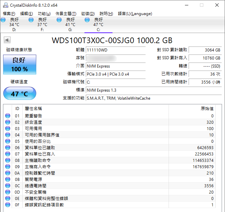225x212 pixels.
Task: Click the 良好 label of the D: disk tab
Action: click(x=14, y=19)
